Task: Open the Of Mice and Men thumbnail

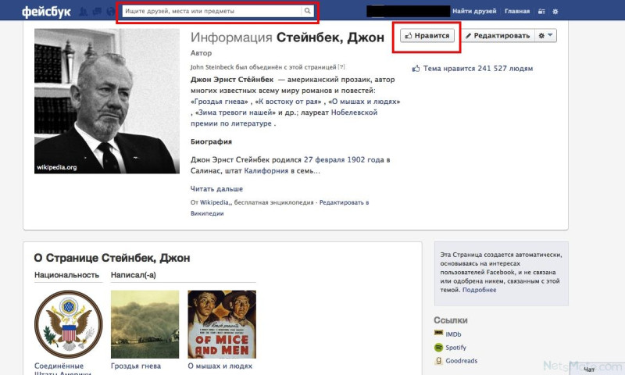Action: 222,324
